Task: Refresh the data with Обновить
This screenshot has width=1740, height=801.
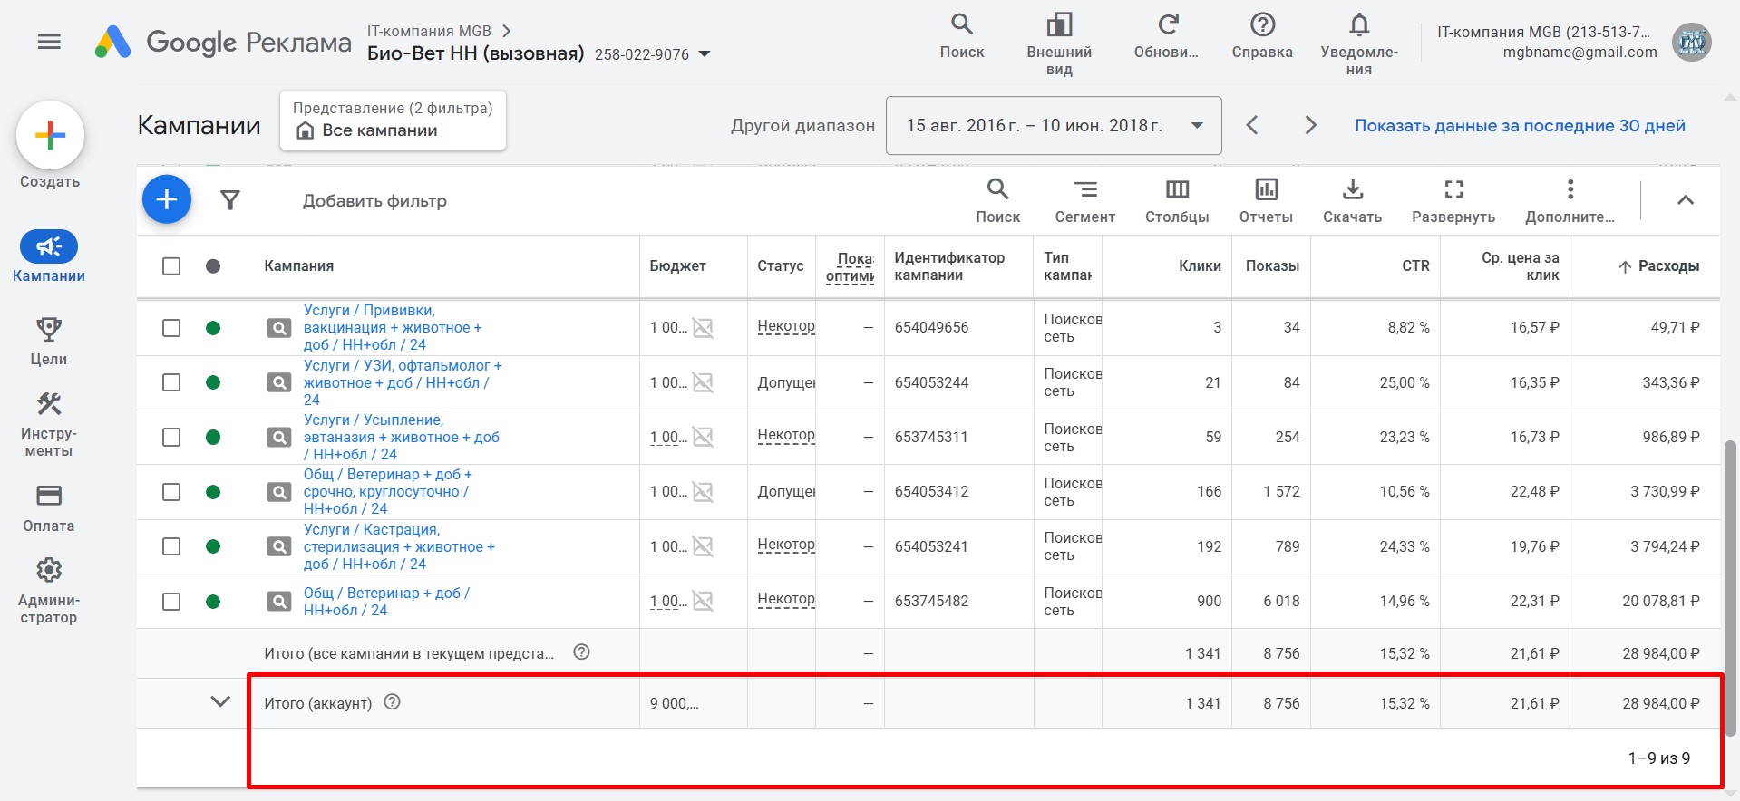Action: pos(1167,36)
